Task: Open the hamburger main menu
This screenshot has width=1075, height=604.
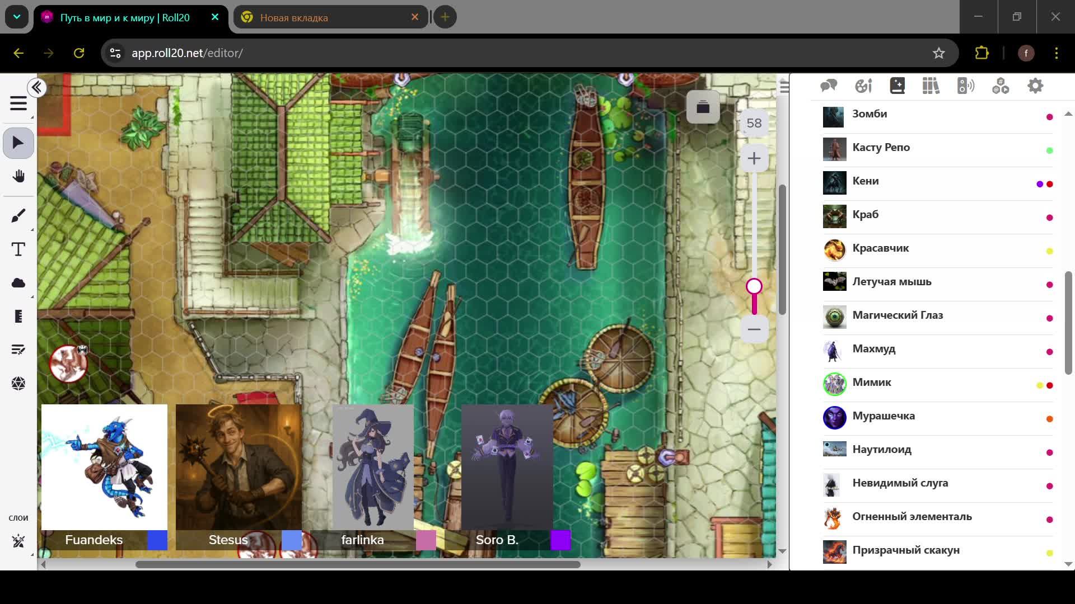Action: click(18, 103)
